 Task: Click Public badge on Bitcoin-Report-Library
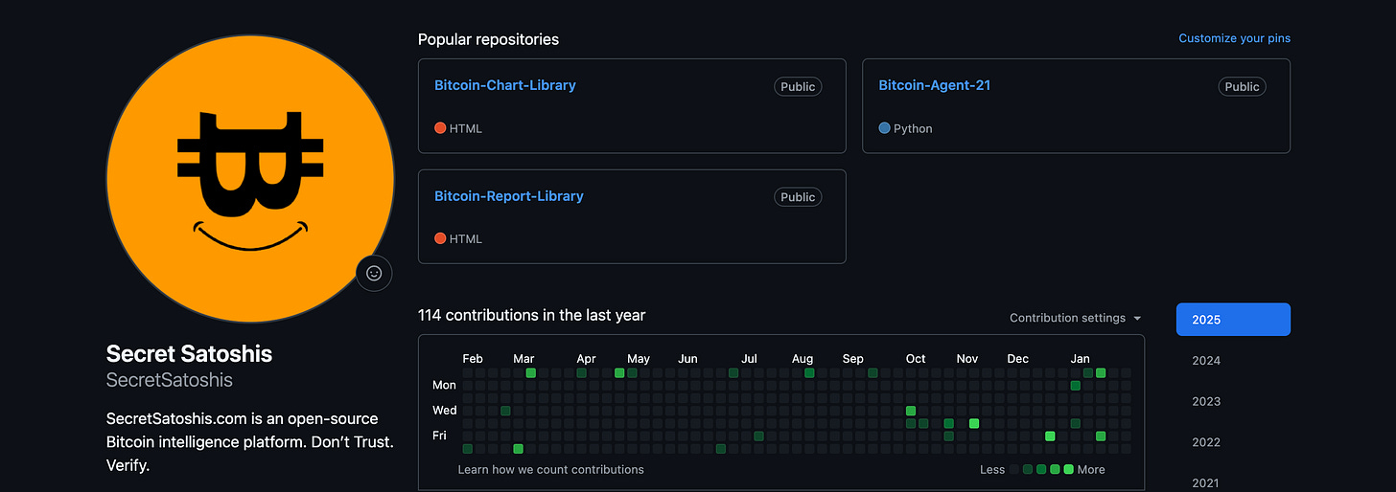tap(798, 197)
